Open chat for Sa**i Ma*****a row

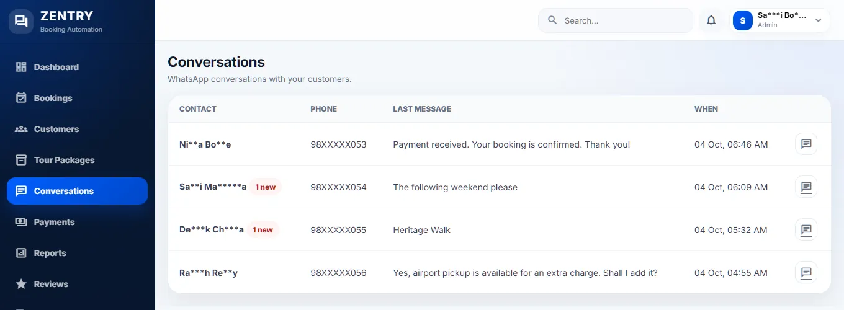pos(806,187)
